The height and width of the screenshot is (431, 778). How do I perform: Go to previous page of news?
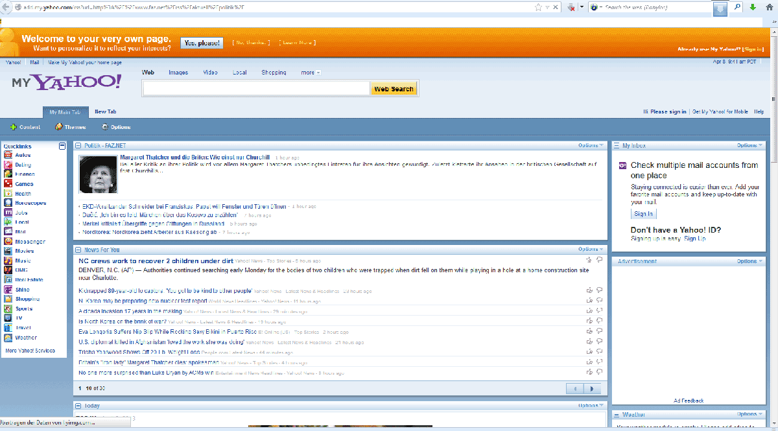pyautogui.click(x=574, y=388)
